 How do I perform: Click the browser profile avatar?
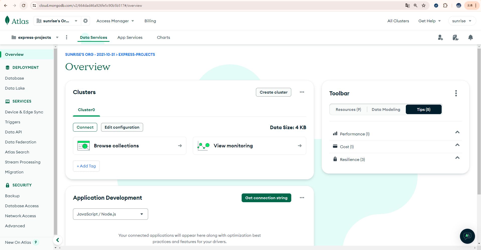pos(459,6)
